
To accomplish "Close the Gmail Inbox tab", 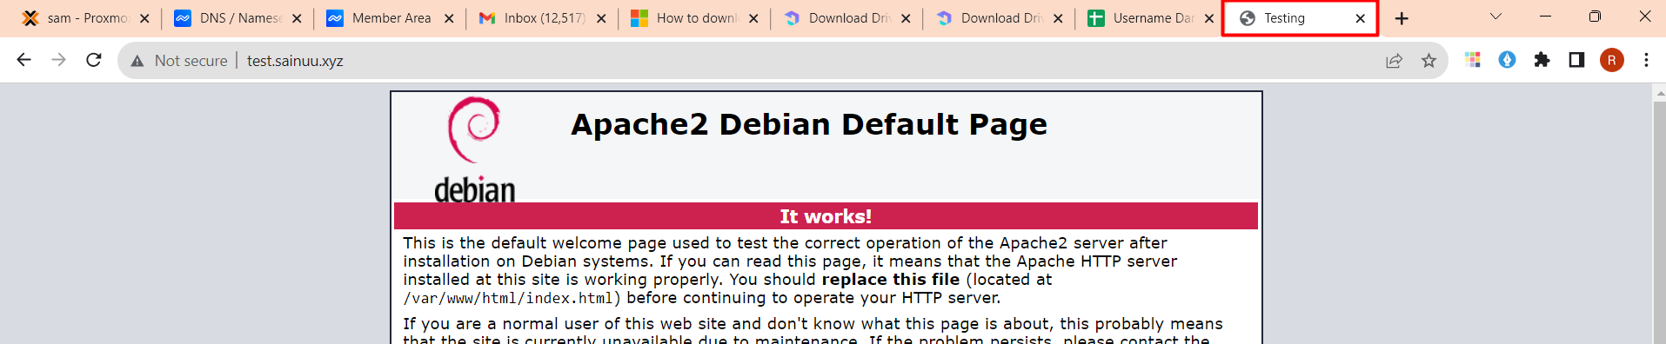I will [x=601, y=18].
